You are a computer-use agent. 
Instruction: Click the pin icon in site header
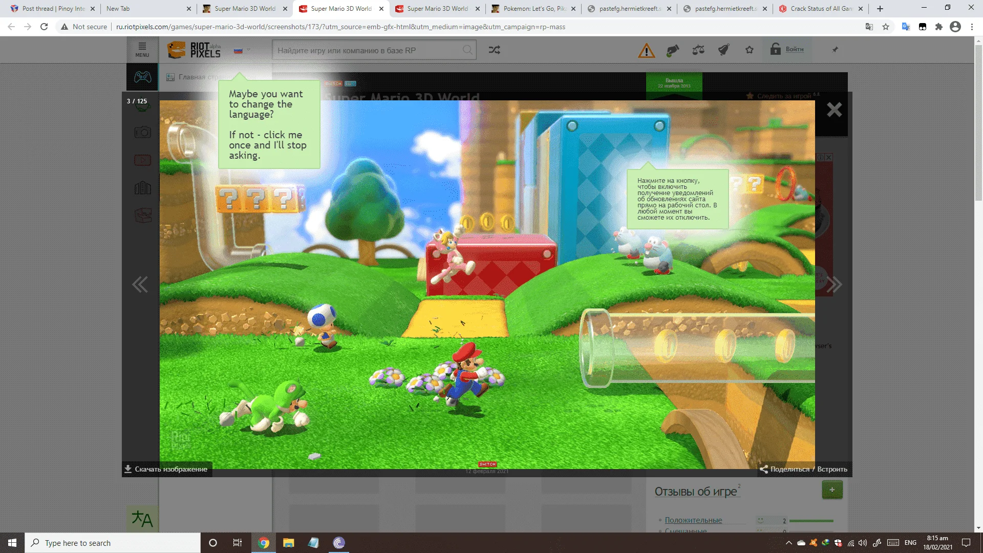pos(835,50)
